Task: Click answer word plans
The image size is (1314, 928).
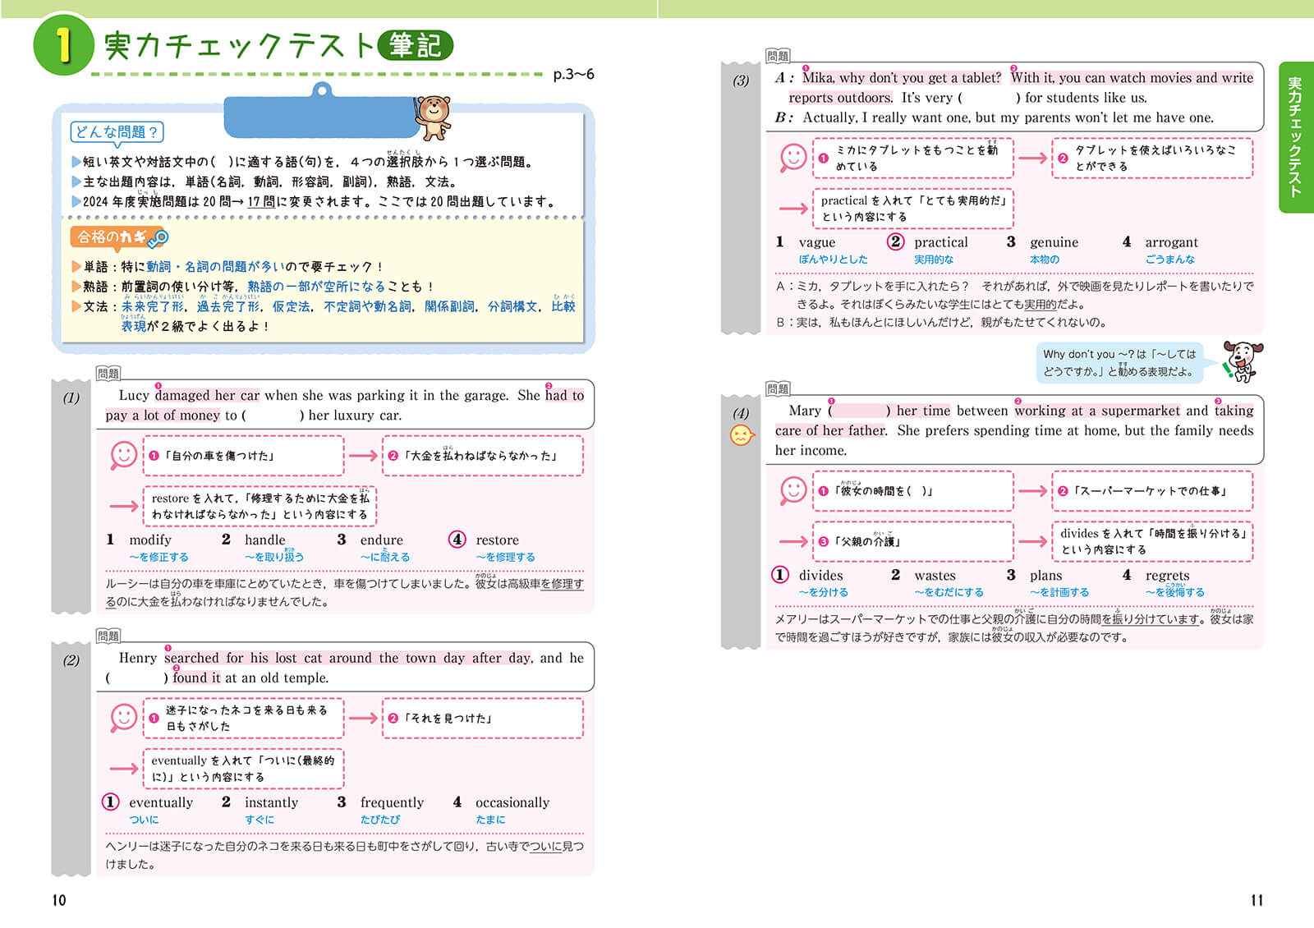Action: click(1046, 575)
